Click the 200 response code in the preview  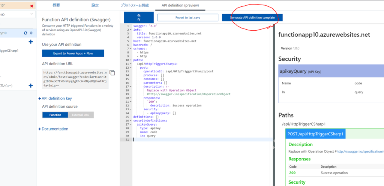pyautogui.click(x=292, y=173)
